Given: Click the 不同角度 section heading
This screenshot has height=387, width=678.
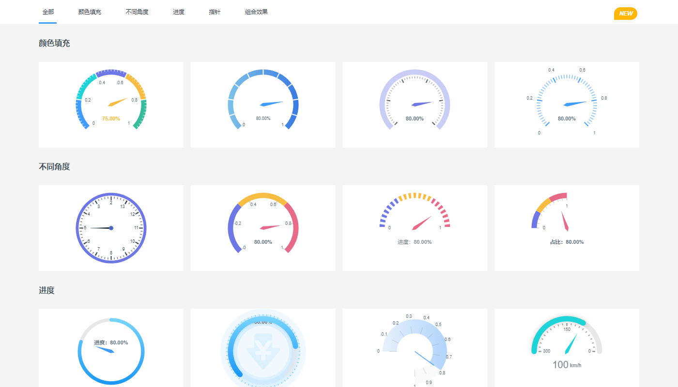Looking at the screenshot, I should pos(54,167).
